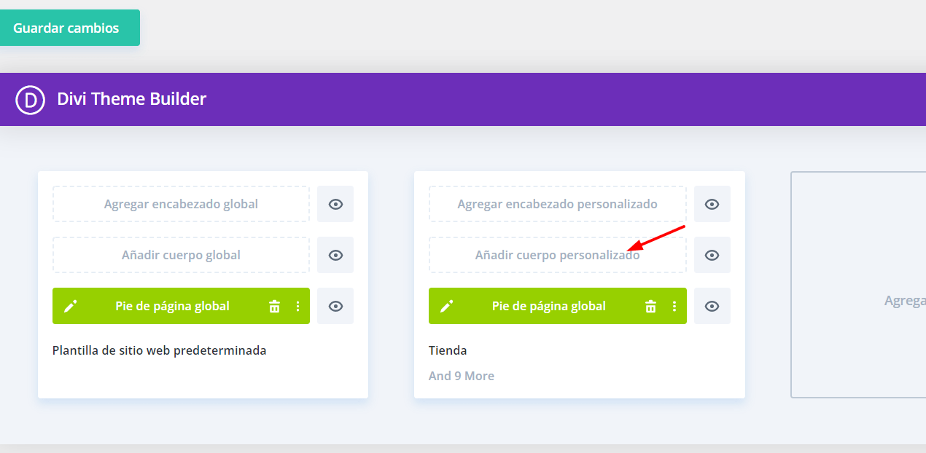Screen dimensions: 926x453
Task: Toggle footer visibility eye in Tienda template
Action: 712,306
